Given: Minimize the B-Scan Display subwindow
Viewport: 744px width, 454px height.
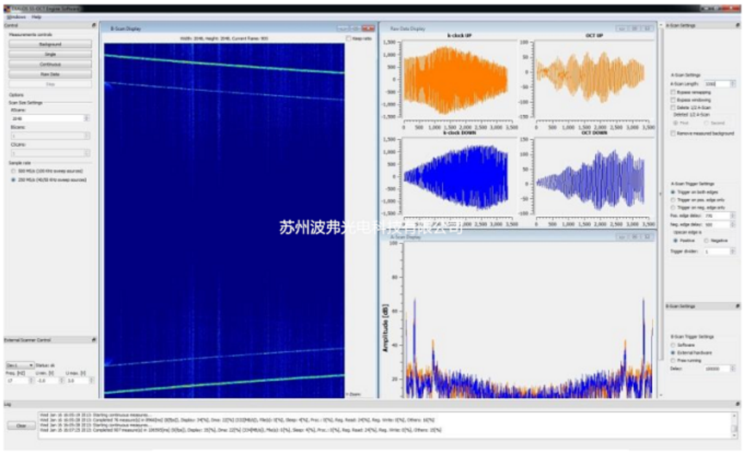Looking at the screenshot, I should 343,29.
